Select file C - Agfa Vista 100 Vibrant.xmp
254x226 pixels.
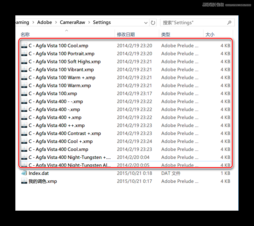(x=61, y=69)
